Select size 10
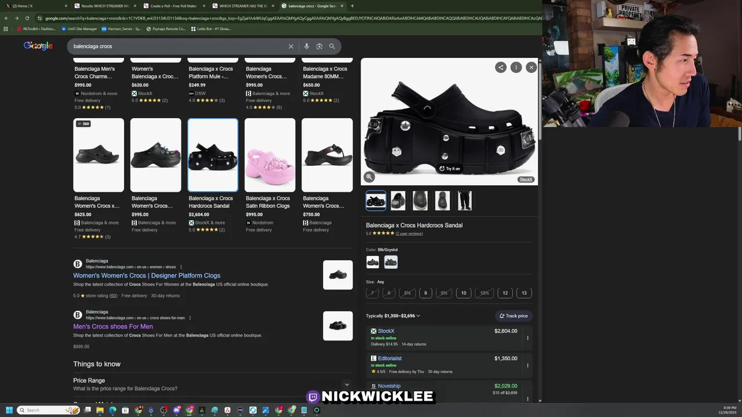This screenshot has width=742, height=417. (464, 293)
